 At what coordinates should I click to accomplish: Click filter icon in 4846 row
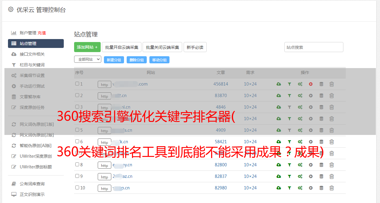[x=289, y=107]
